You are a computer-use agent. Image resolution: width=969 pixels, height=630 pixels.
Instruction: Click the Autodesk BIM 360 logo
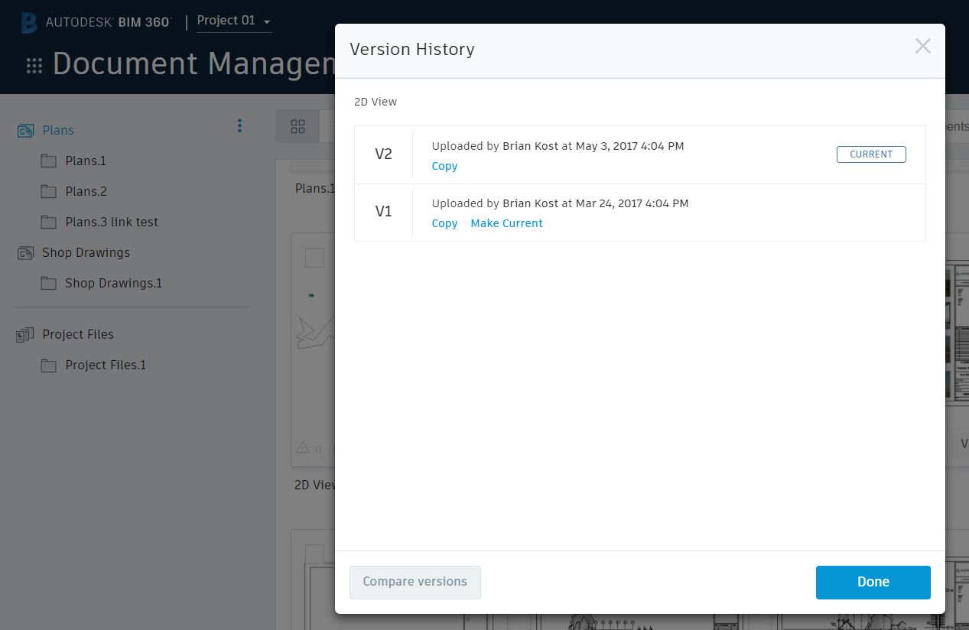pos(96,22)
